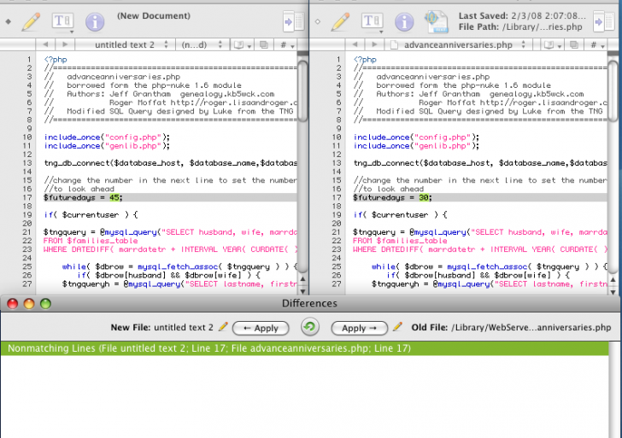The width and height of the screenshot is (622, 438).
Task: Click the go-back arrow in the left navigation bar
Action: 44,44
